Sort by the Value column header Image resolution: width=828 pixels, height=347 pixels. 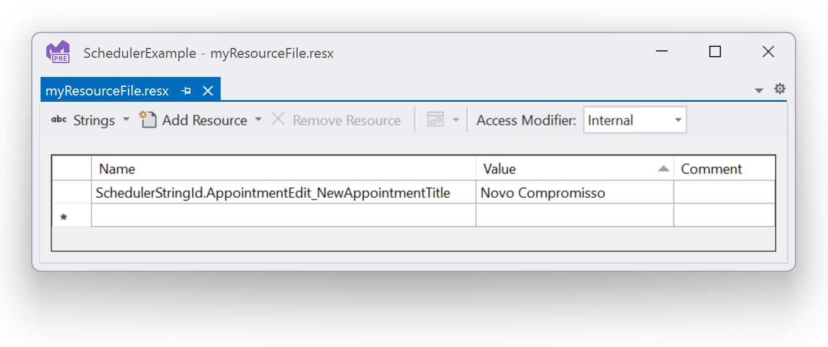click(x=574, y=169)
